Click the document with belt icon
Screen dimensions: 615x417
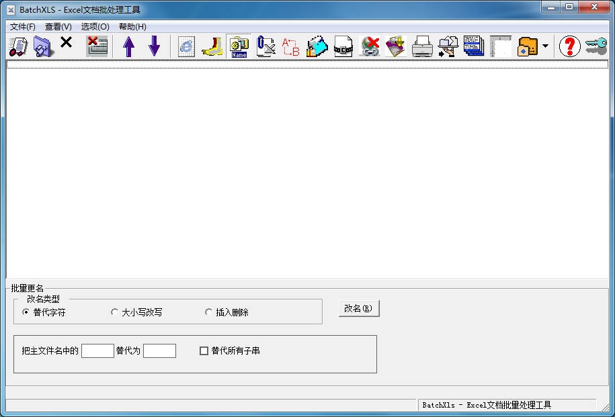coord(343,46)
